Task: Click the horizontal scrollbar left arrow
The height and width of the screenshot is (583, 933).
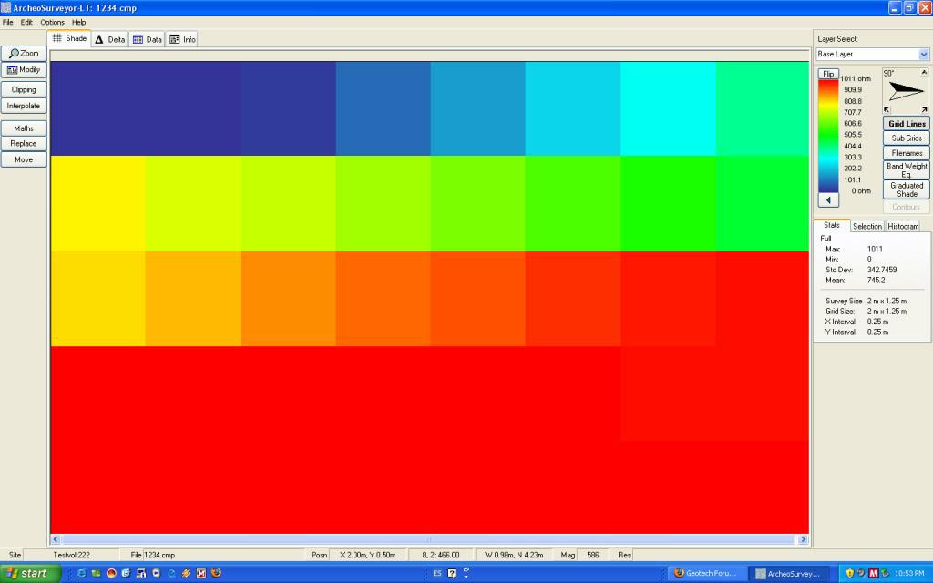Action: 56,539
